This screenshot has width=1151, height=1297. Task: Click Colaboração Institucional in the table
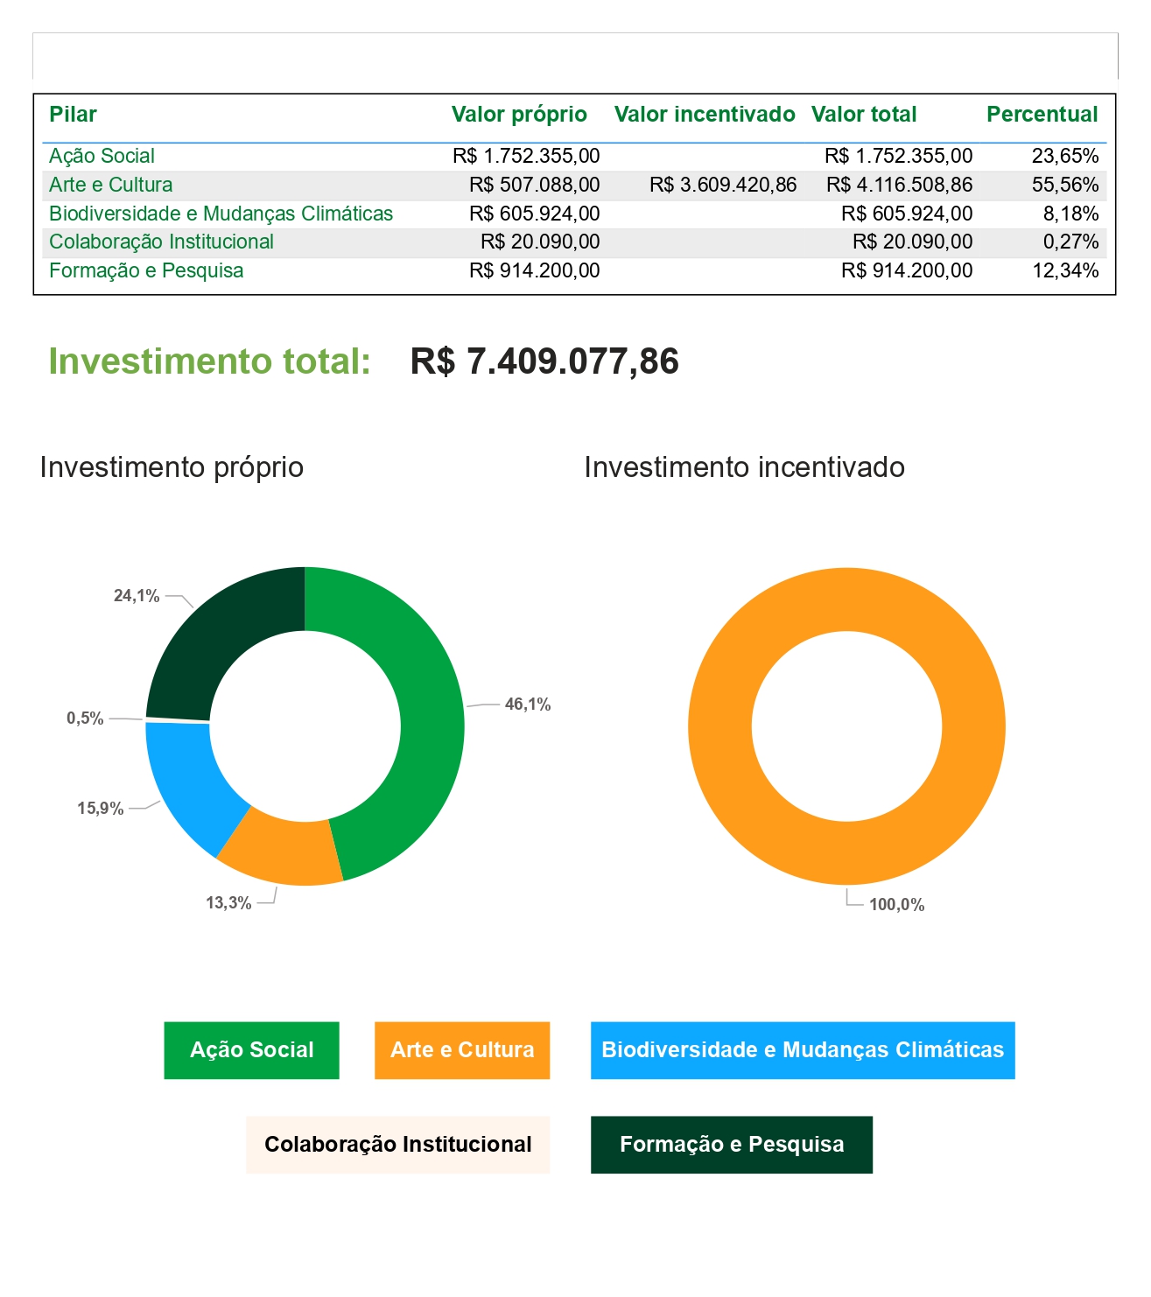tap(161, 242)
